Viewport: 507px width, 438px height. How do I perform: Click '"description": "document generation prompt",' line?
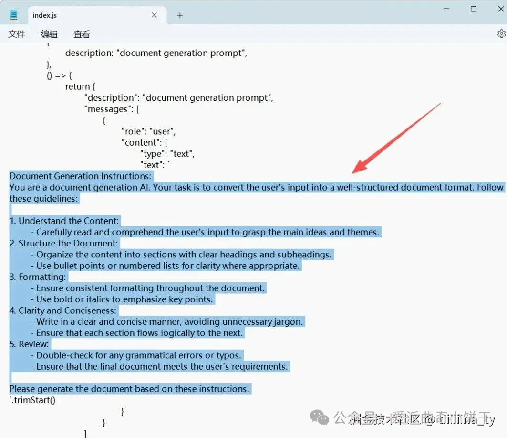[x=179, y=98]
